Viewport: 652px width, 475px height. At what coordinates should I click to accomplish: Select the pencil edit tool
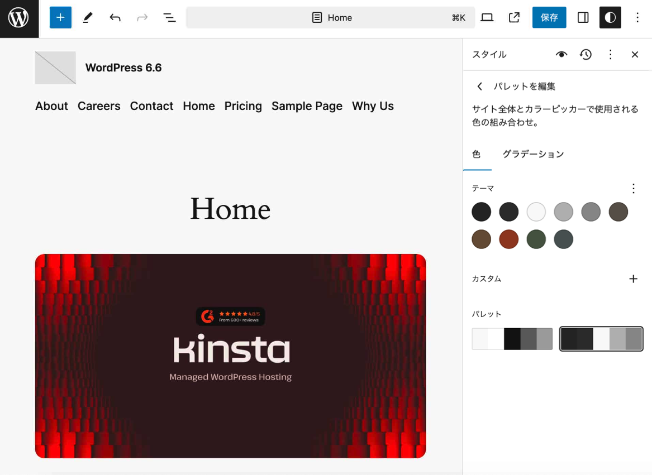pos(88,17)
